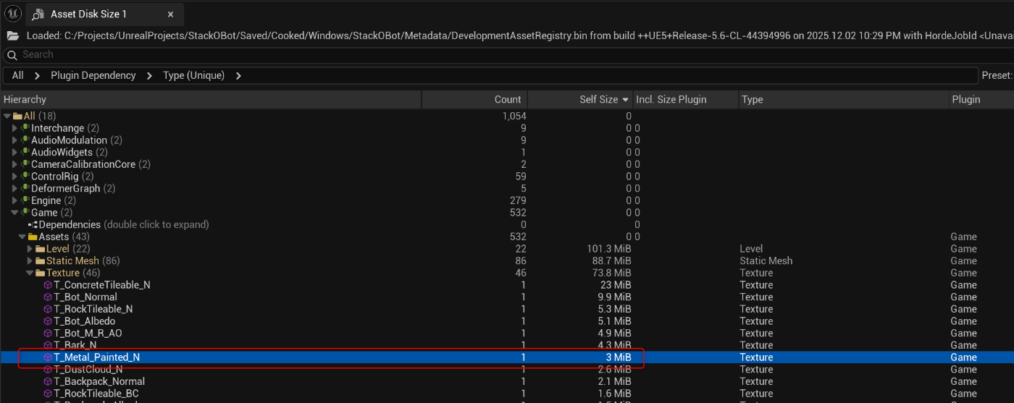1014x403 pixels.
Task: Click the Static Mesh folder icon
Action: (41, 261)
